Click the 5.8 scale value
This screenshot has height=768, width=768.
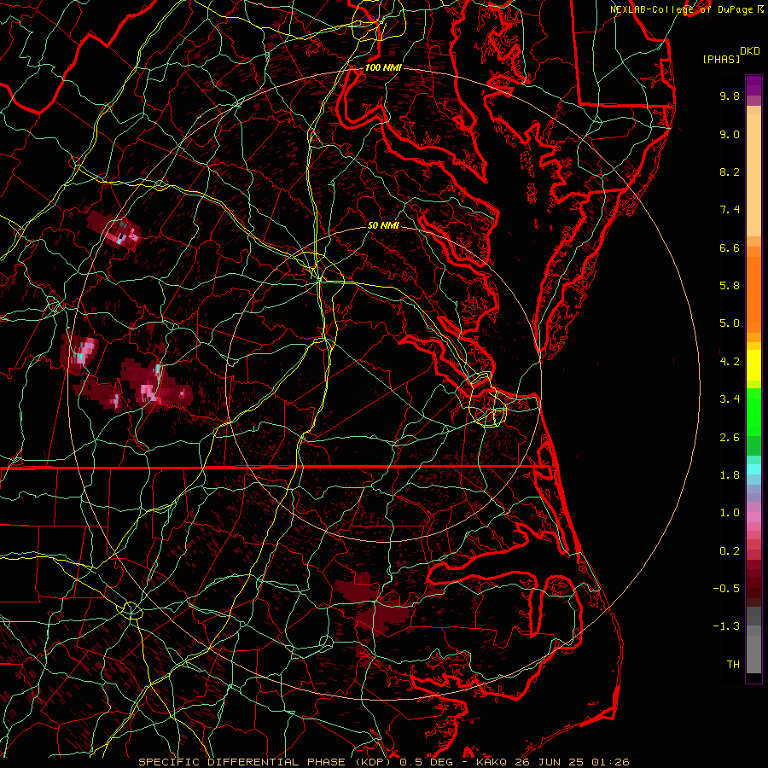click(730, 286)
